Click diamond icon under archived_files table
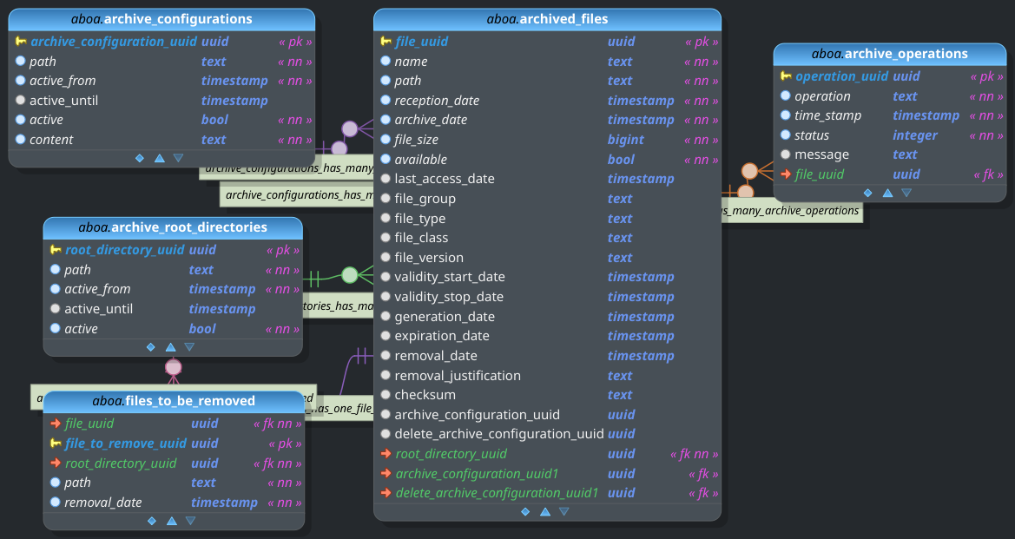Viewport: 1015px width, 539px height. 525,512
